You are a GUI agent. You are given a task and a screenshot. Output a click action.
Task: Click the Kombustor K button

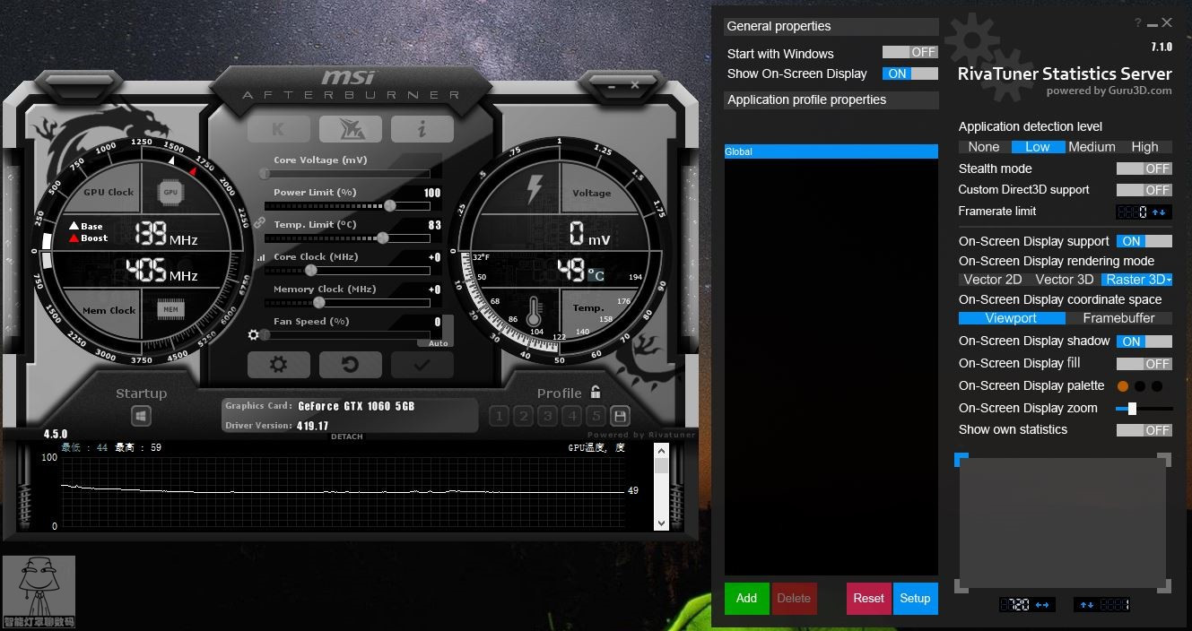[279, 129]
